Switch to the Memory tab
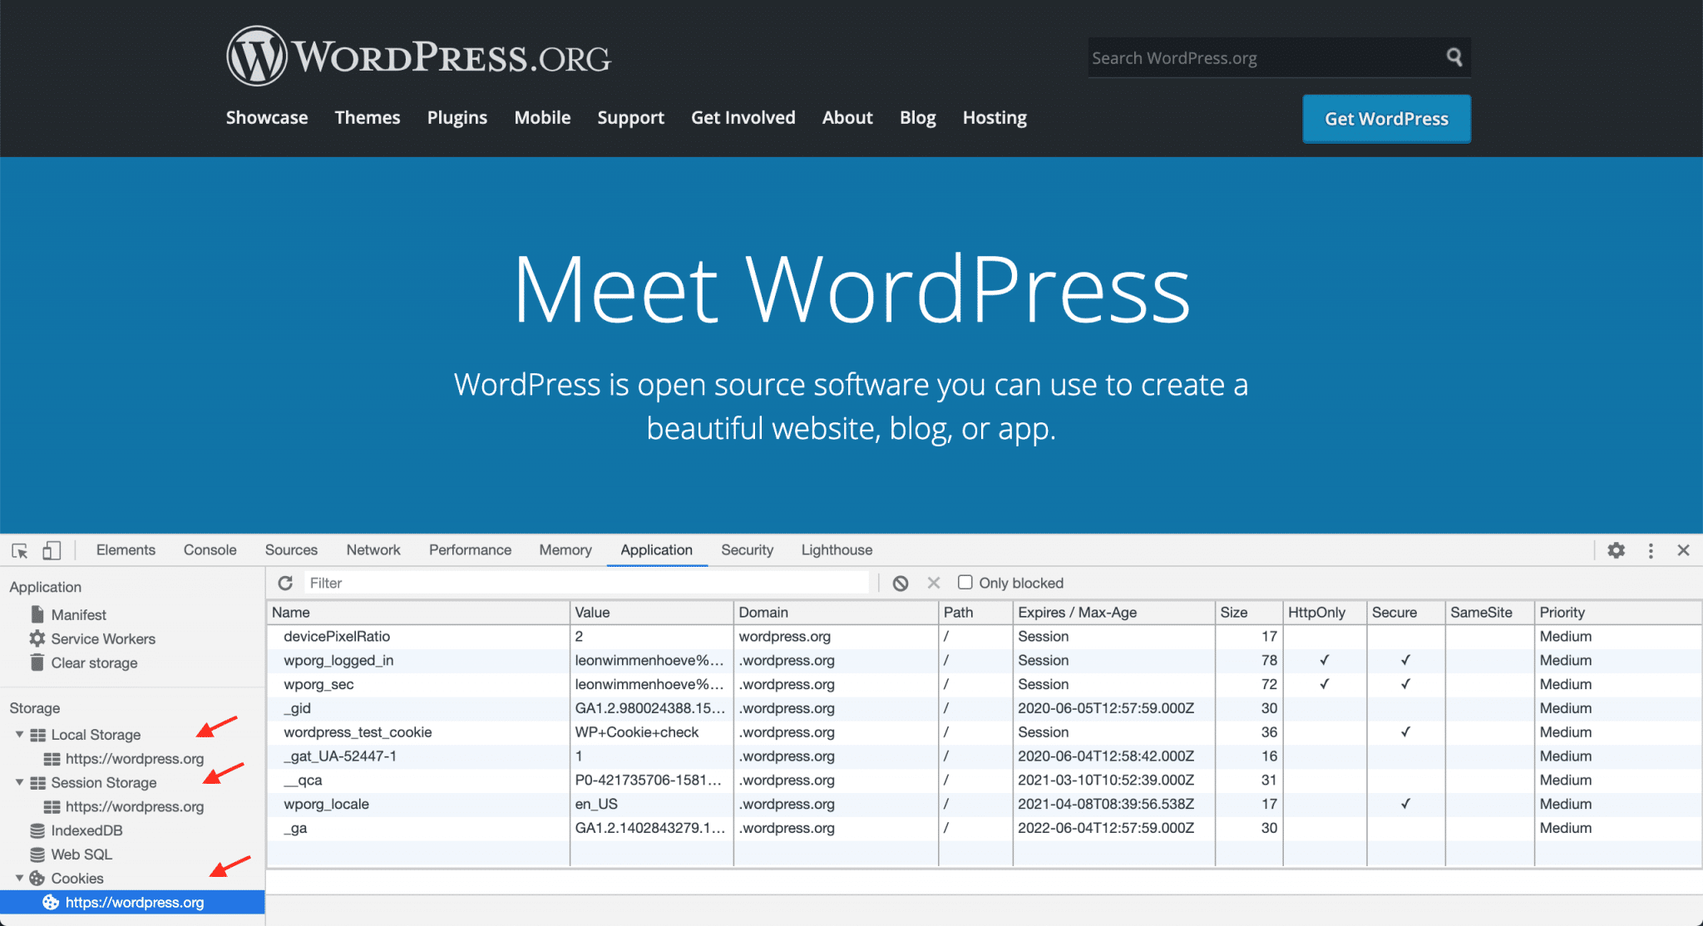Screen dimensions: 1703x926 pyautogui.click(x=565, y=550)
